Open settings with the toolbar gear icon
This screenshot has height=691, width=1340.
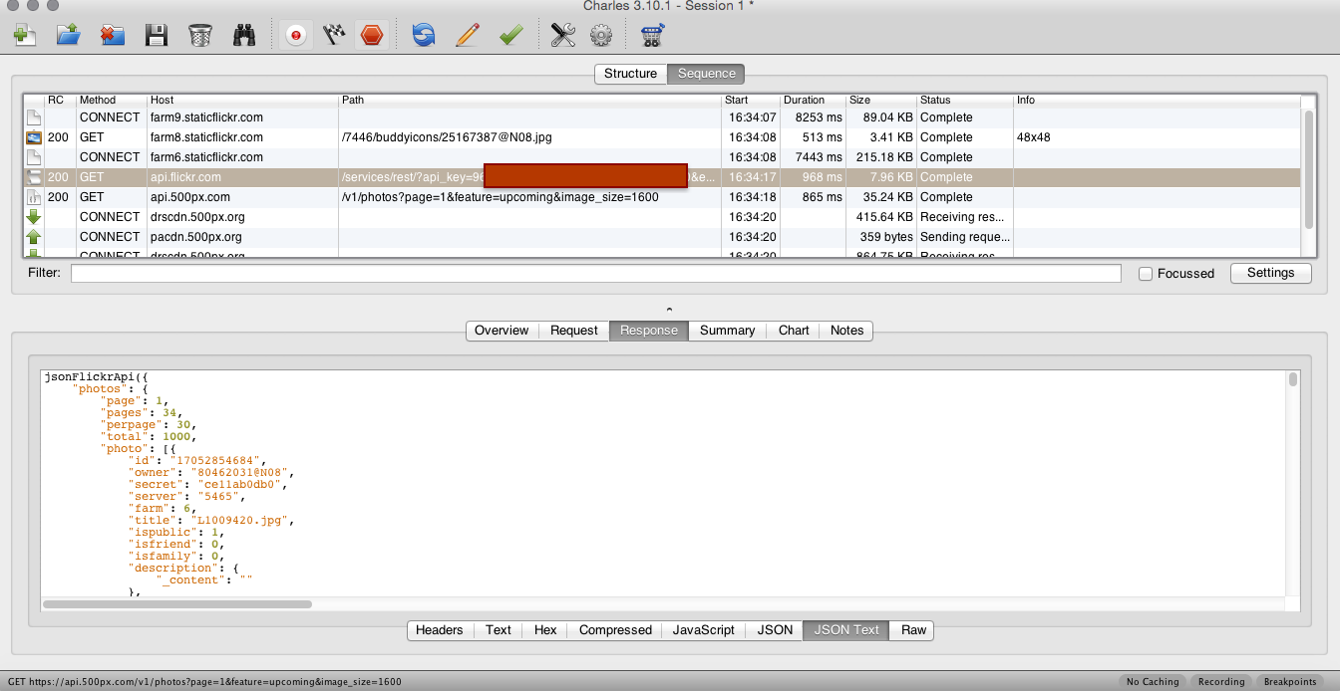click(600, 36)
